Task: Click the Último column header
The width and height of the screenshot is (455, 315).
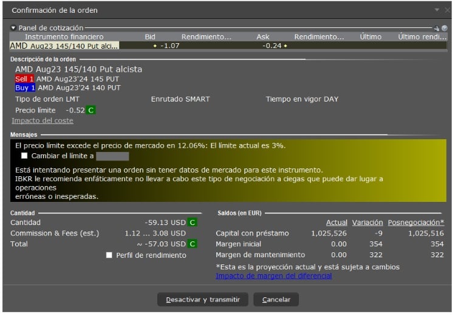Action: point(371,37)
